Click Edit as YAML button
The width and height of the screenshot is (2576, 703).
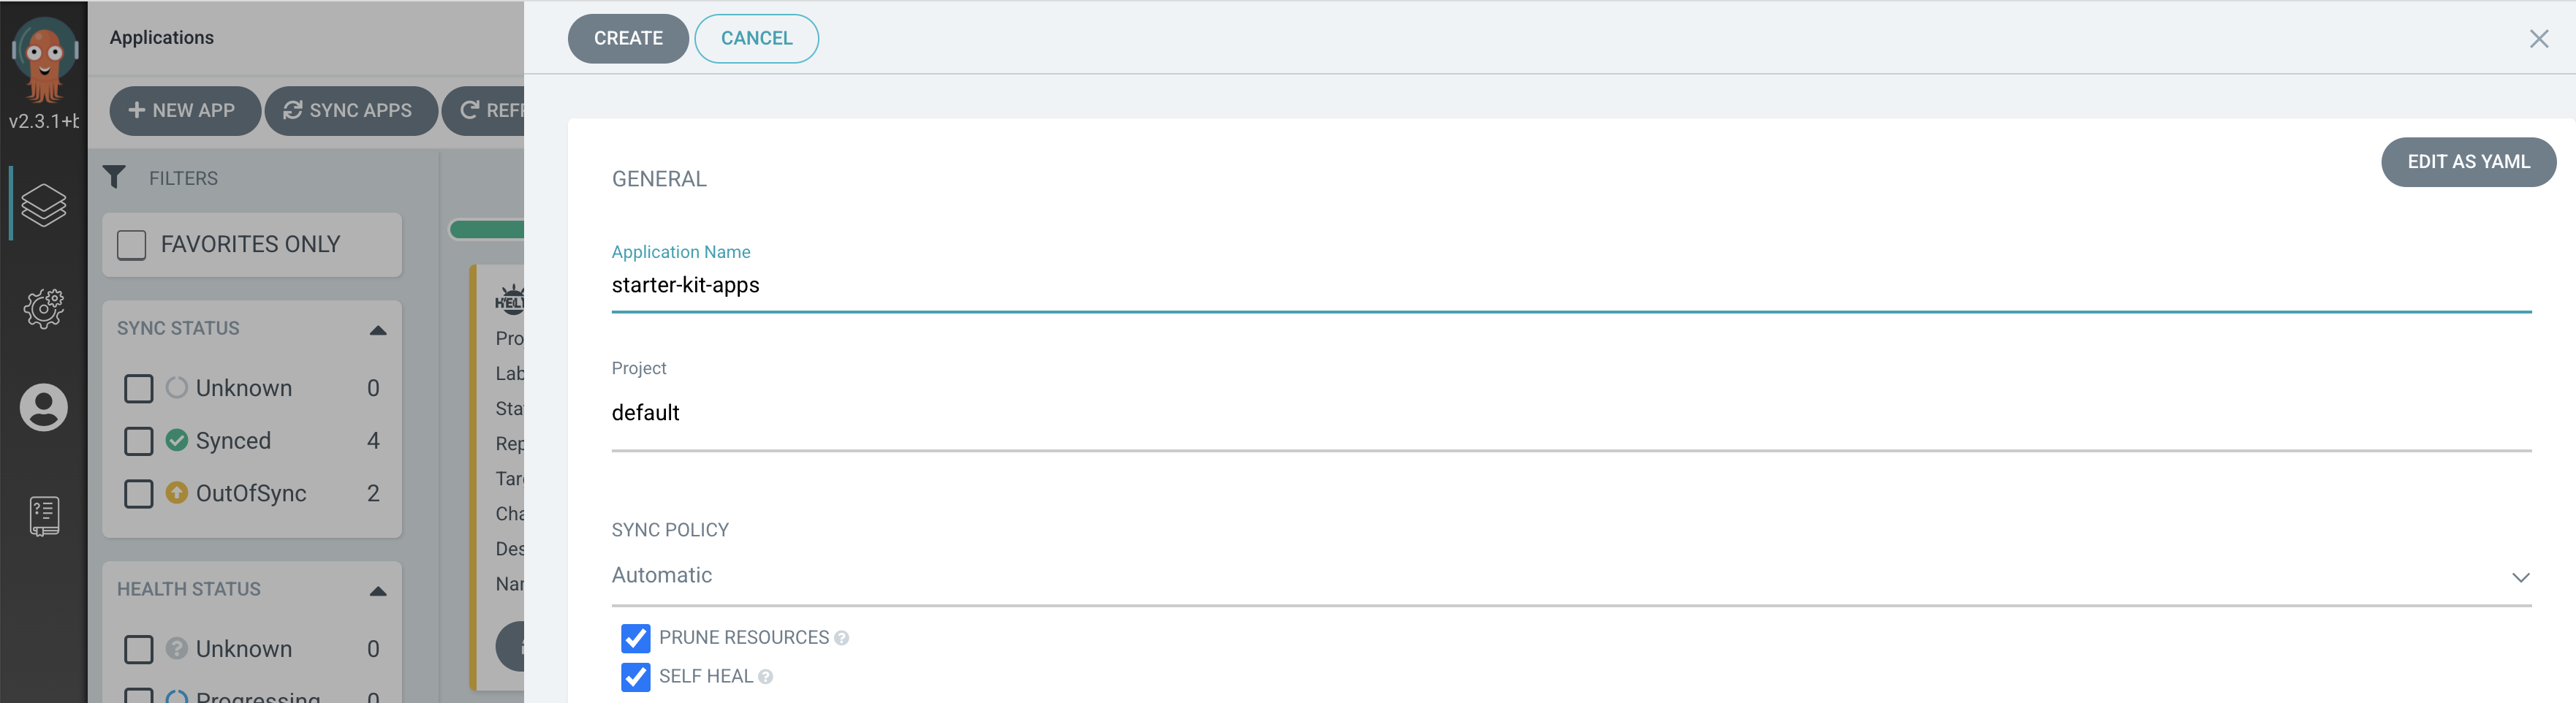click(2468, 162)
